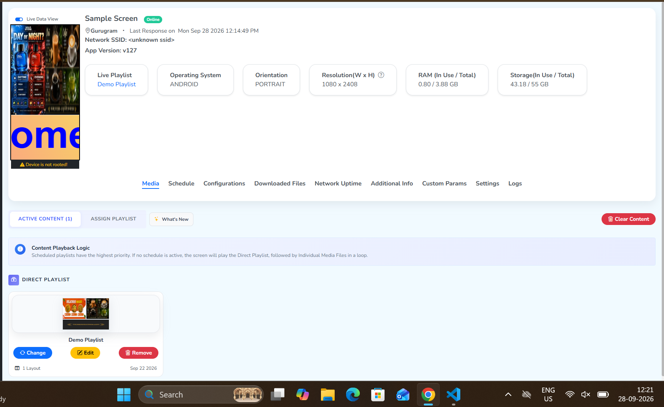Open Microsoft Edge from the taskbar
The height and width of the screenshot is (407, 664).
[x=353, y=395]
